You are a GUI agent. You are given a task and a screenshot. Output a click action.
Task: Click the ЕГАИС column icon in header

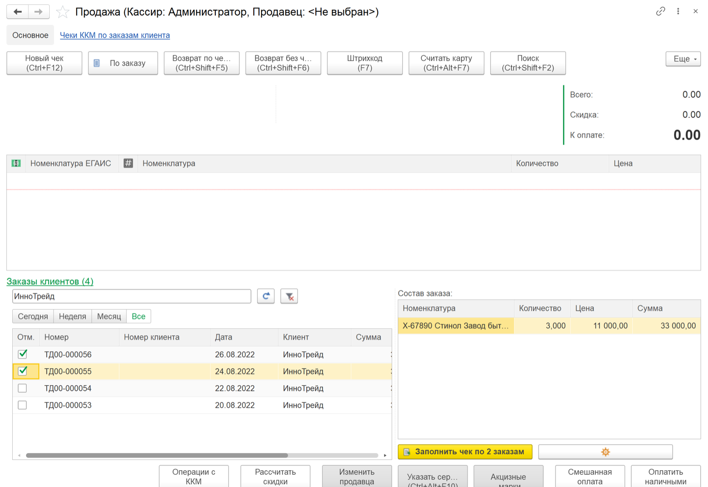[x=16, y=163]
